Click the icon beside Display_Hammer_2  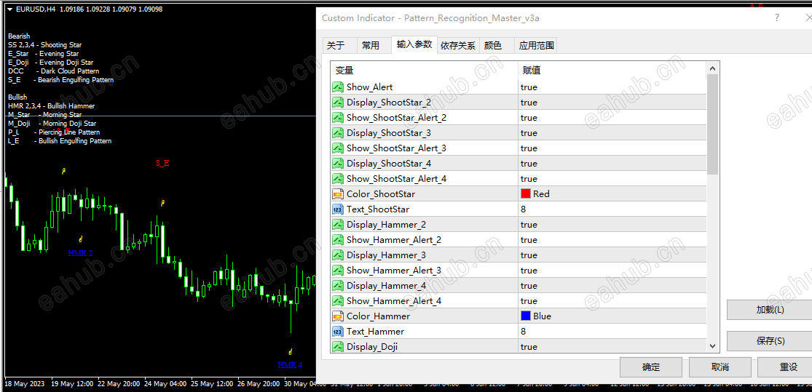point(338,225)
